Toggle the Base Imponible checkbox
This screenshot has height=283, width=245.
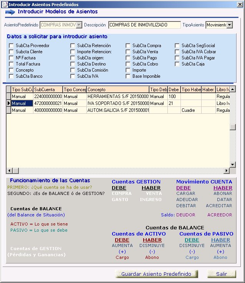click(x=128, y=76)
